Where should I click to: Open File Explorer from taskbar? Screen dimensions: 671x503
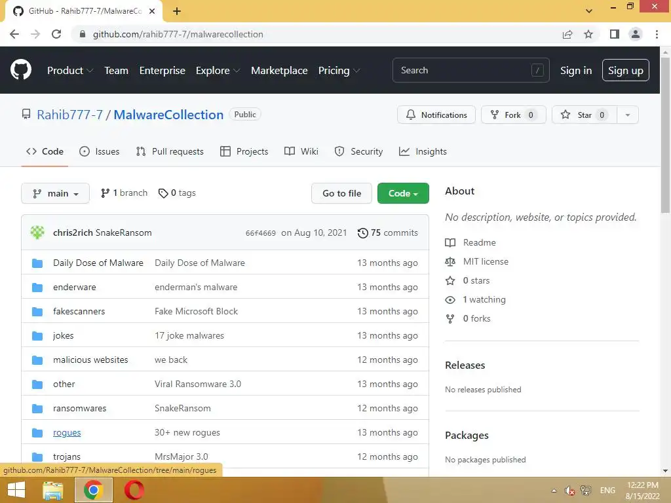coord(53,490)
